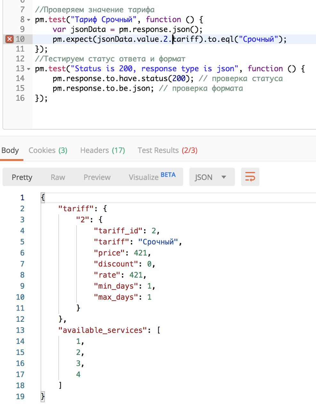Image resolution: width=316 pixels, height=409 pixels.
Task: Click the "Тариф Срочный" test title line
Action: pos(119,19)
